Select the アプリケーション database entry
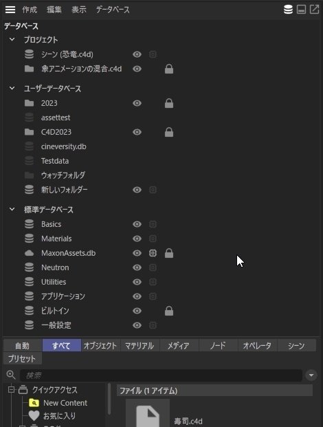Viewport: 323px width, 427px height. [63, 296]
